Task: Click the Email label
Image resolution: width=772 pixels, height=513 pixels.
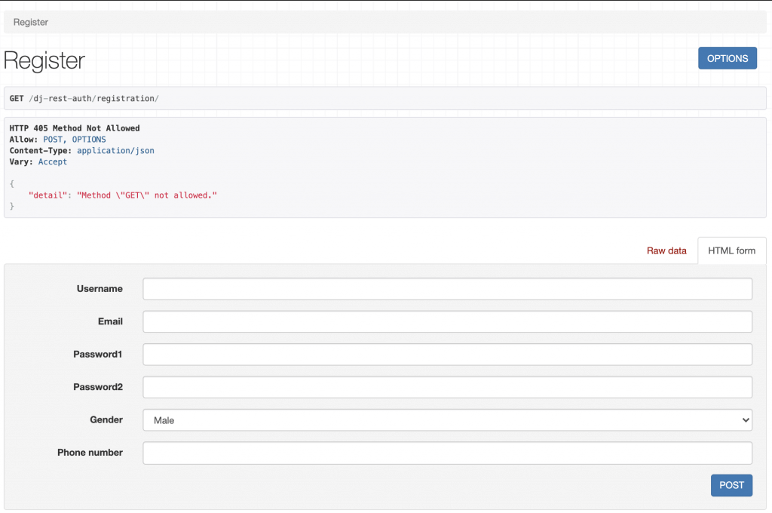Action: 110,321
